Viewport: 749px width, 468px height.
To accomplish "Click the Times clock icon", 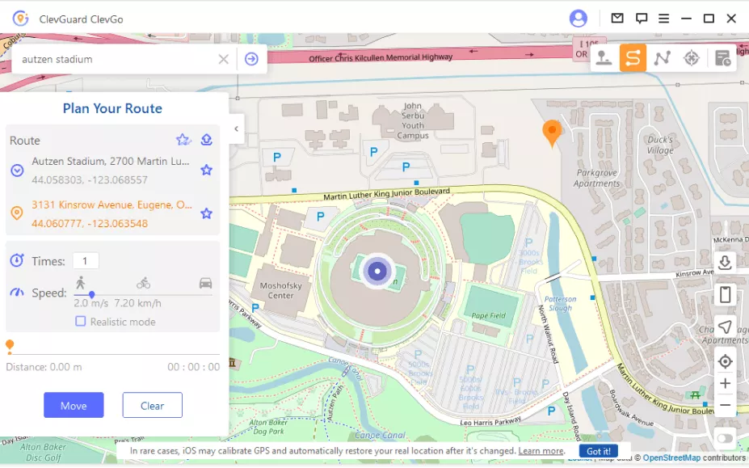I will [17, 260].
